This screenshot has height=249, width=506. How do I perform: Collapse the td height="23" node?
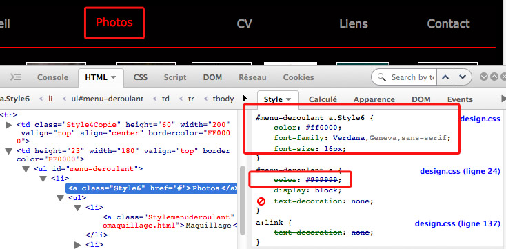tap(9, 151)
